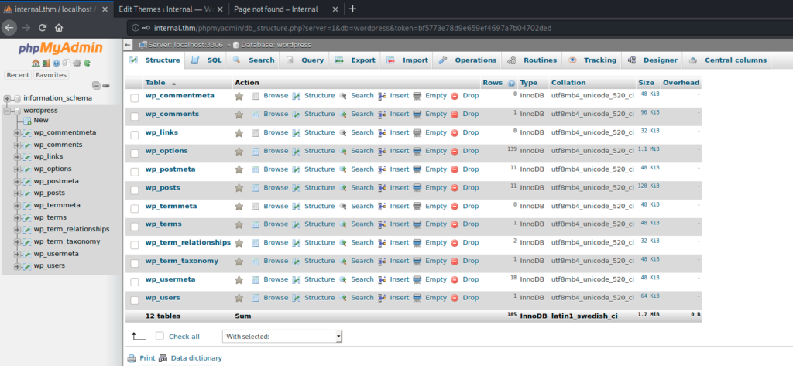The image size is (793, 366).
Task: Click the Recent tables button
Action: 19,75
